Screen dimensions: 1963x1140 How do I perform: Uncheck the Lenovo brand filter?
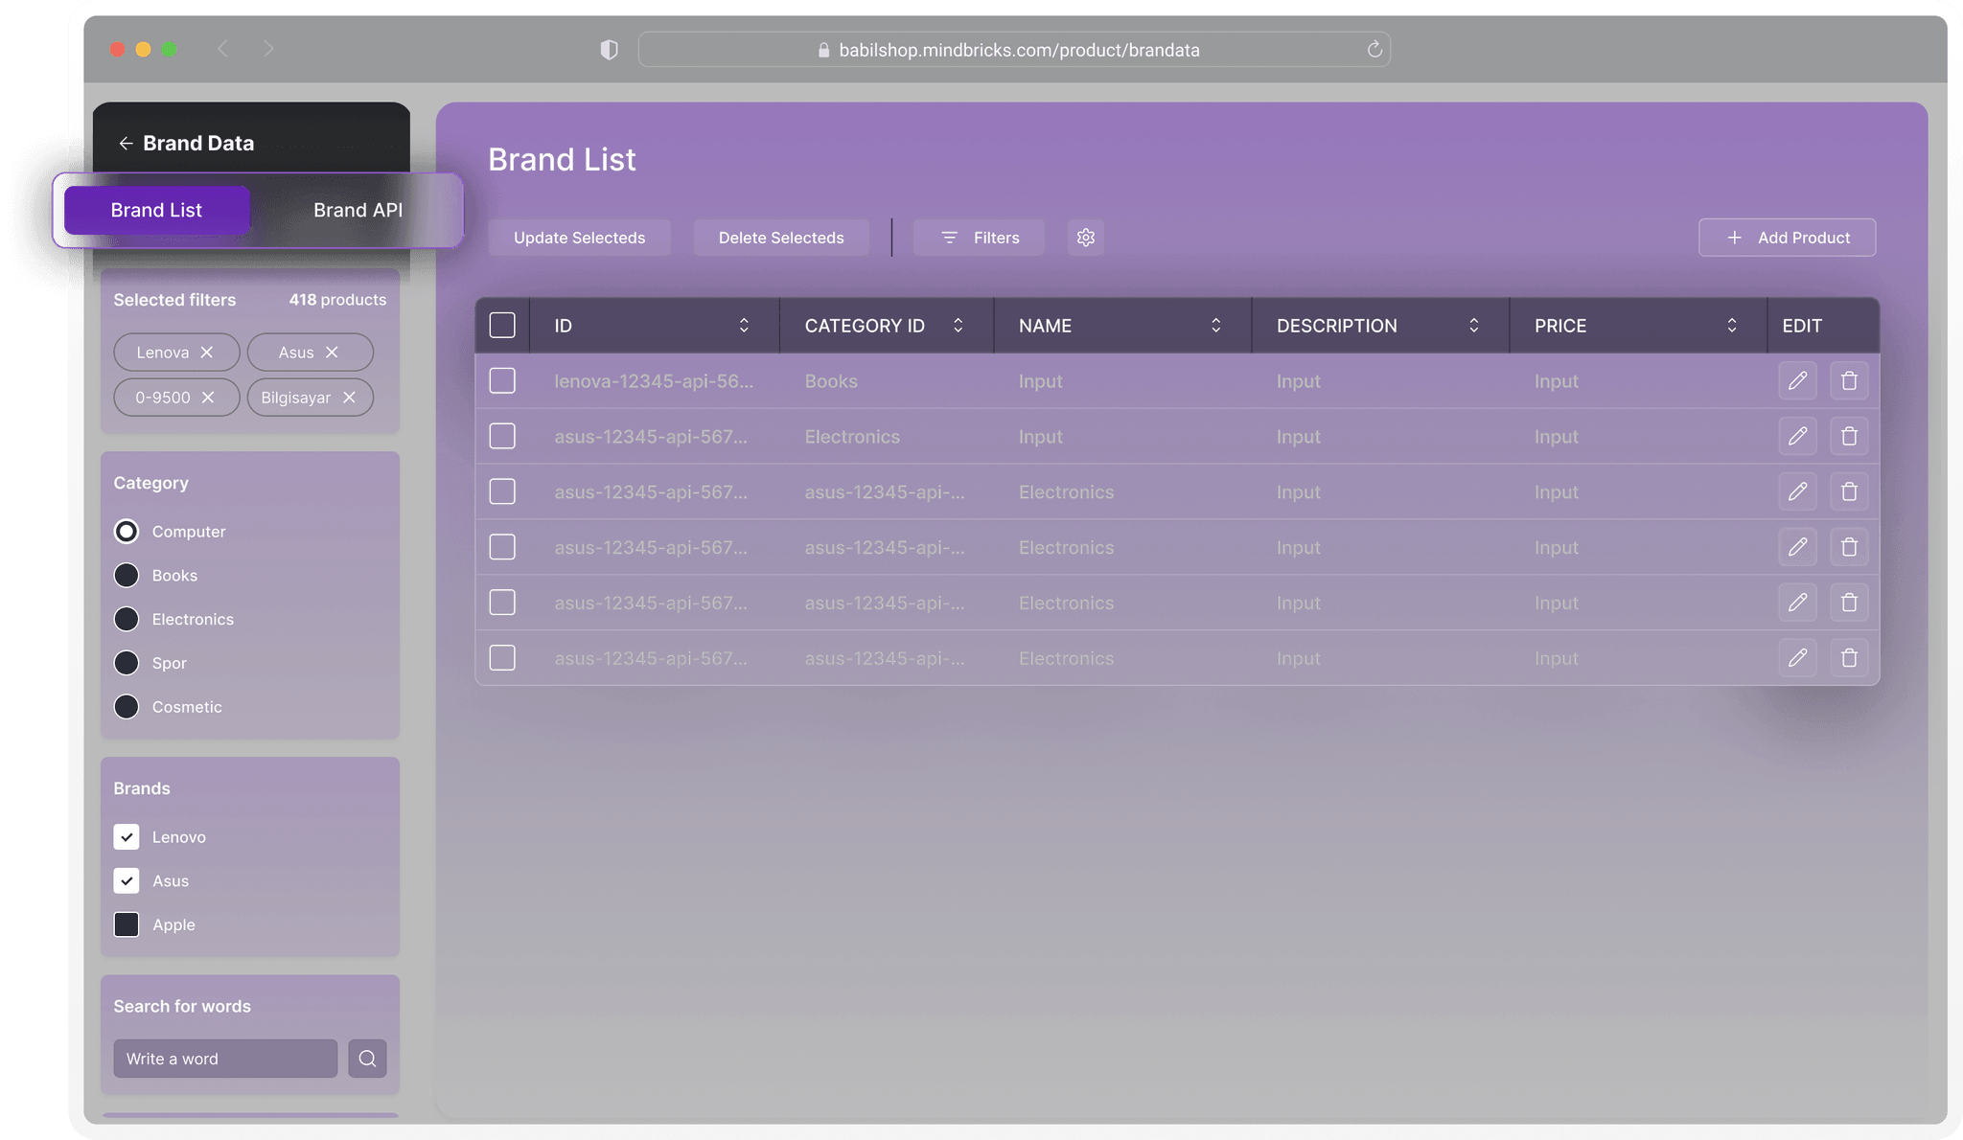click(x=126, y=836)
